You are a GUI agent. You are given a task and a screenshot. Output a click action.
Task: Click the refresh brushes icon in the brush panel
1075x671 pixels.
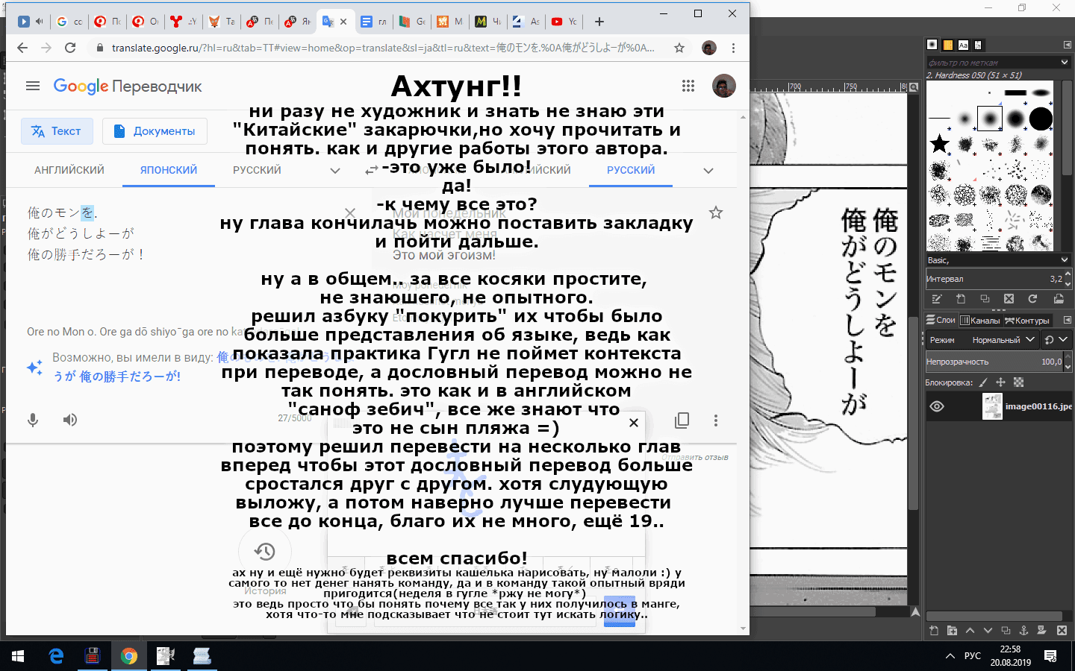click(1032, 299)
